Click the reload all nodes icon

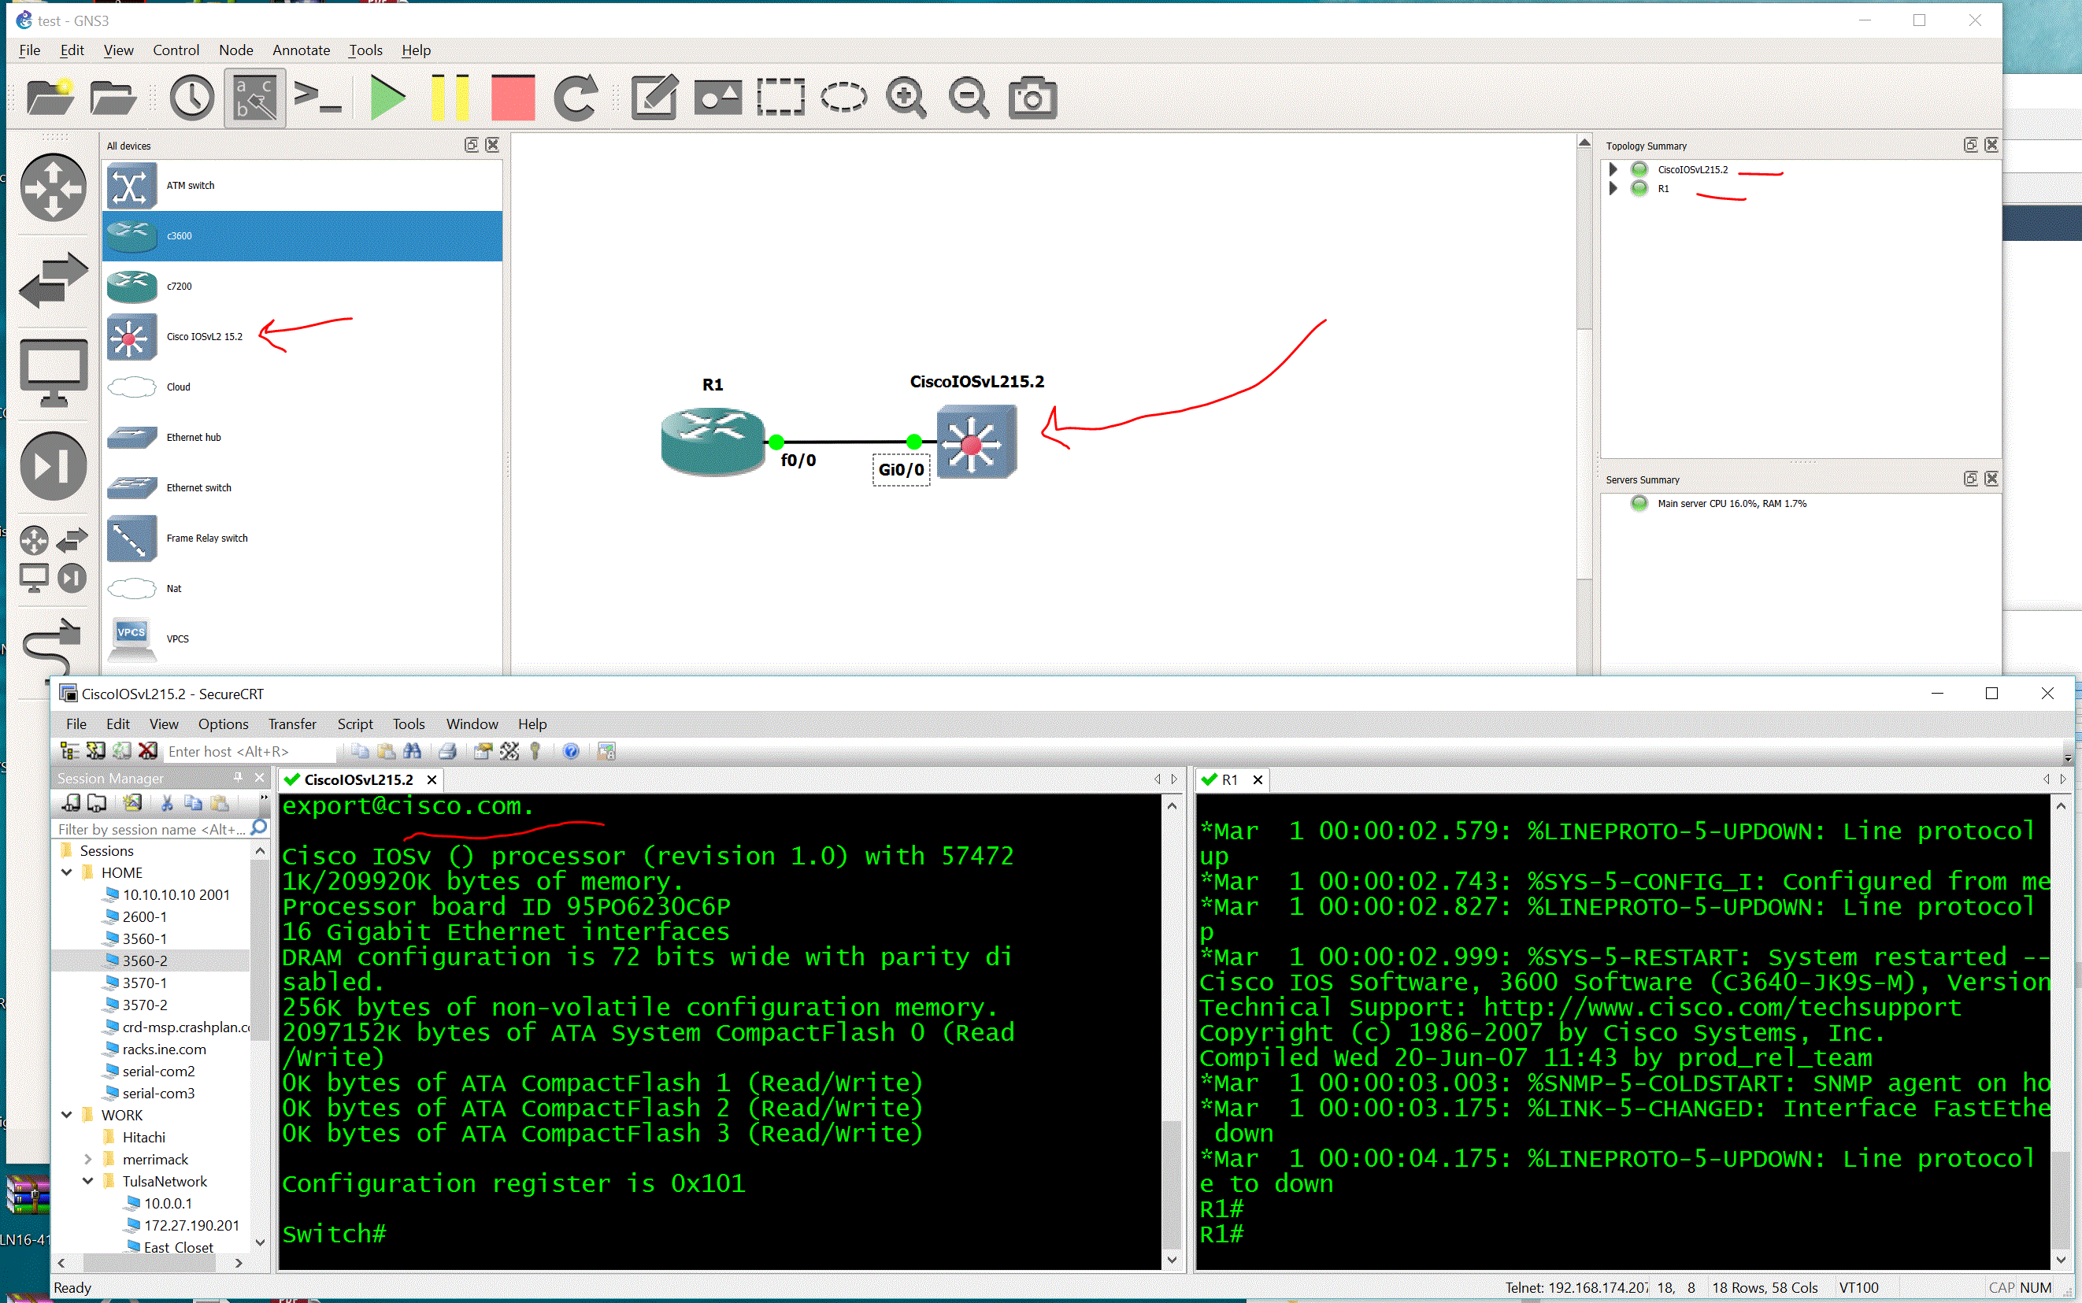(576, 98)
